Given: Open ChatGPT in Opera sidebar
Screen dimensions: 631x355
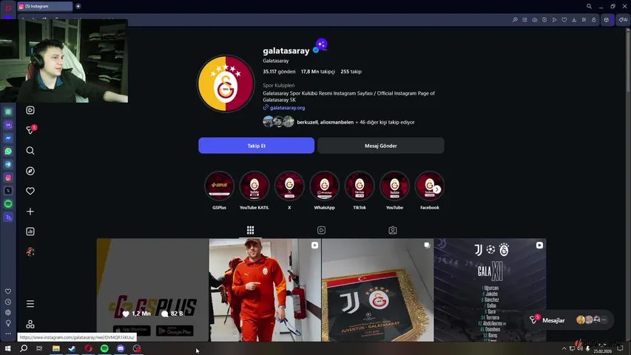Looking at the screenshot, I should [x=8, y=112].
